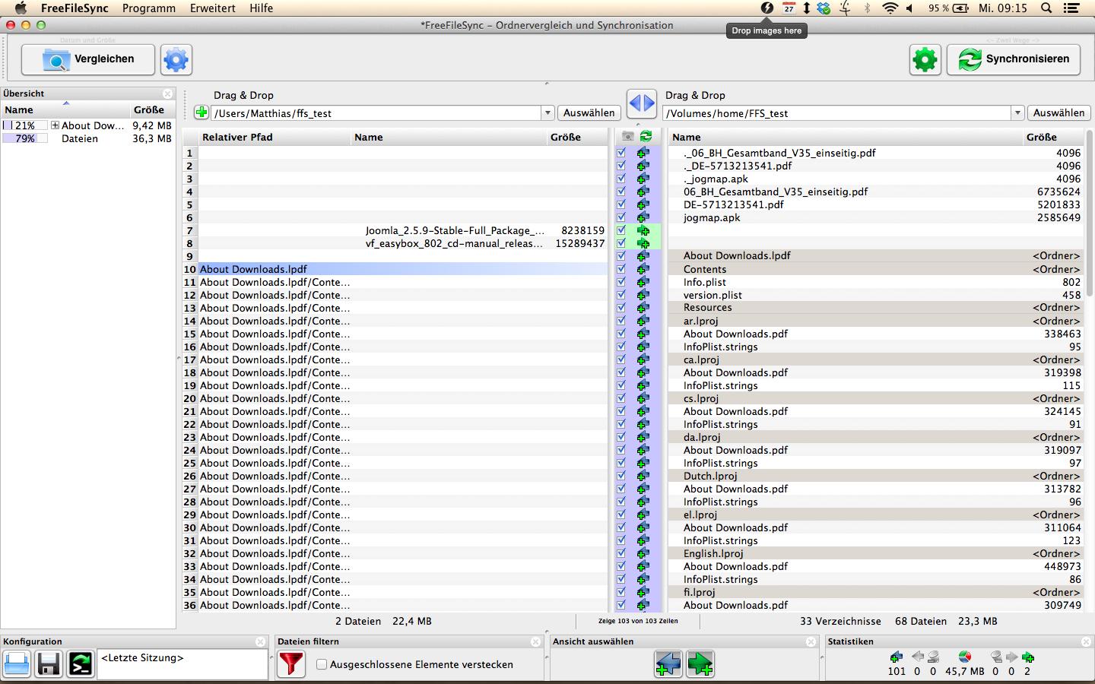This screenshot has width=1095, height=684.
Task: Click left Auswählen folder button
Action: (x=589, y=112)
